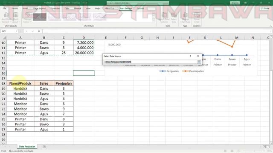Click the Accessibility: Investigate status item
The width and height of the screenshot is (273, 153).
pos(21,151)
